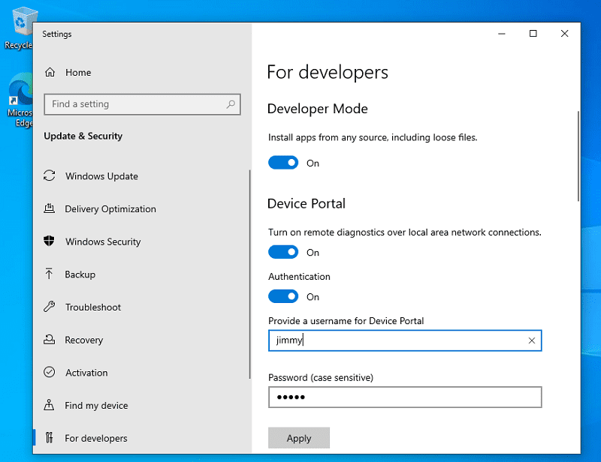Click the Home house icon
The image size is (601, 462).
(50, 72)
